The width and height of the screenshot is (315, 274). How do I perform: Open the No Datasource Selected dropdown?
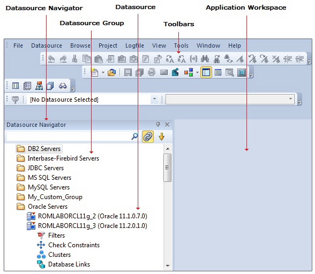click(154, 99)
